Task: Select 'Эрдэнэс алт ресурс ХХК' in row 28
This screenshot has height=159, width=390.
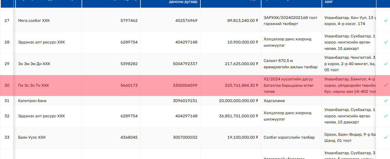Action: pyautogui.click(x=41, y=42)
